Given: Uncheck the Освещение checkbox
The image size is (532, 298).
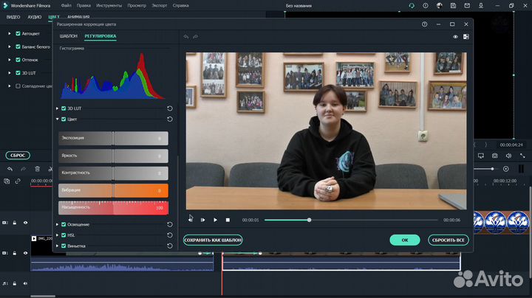Looking at the screenshot, I should 64,224.
